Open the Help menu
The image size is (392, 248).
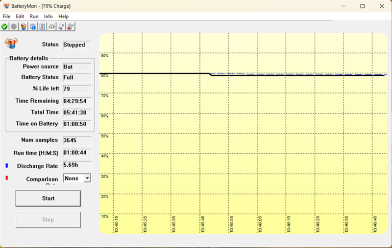click(64, 16)
